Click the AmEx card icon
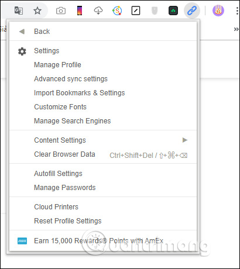240x269 pixels. pyautogui.click(x=22, y=241)
